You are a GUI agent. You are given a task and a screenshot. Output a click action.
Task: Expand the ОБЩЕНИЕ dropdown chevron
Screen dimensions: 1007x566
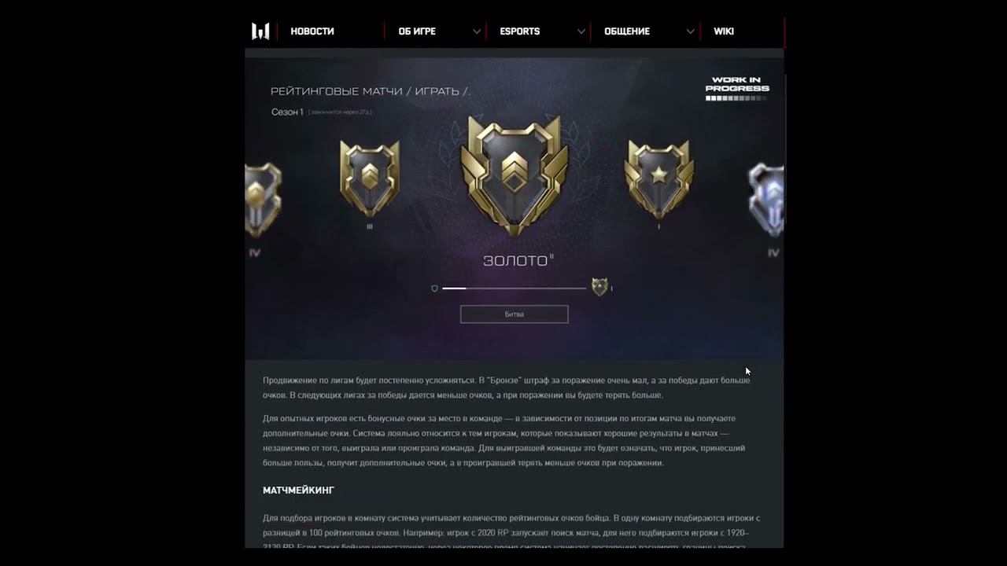pyautogui.click(x=690, y=31)
